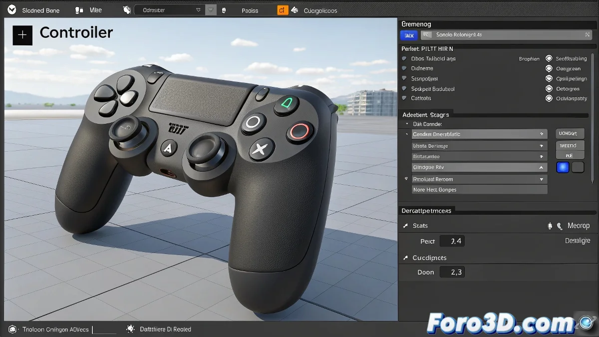The height and width of the screenshot is (337, 599).
Task: Click the Datttliiere Di Reoled status text
Action: coord(165,329)
